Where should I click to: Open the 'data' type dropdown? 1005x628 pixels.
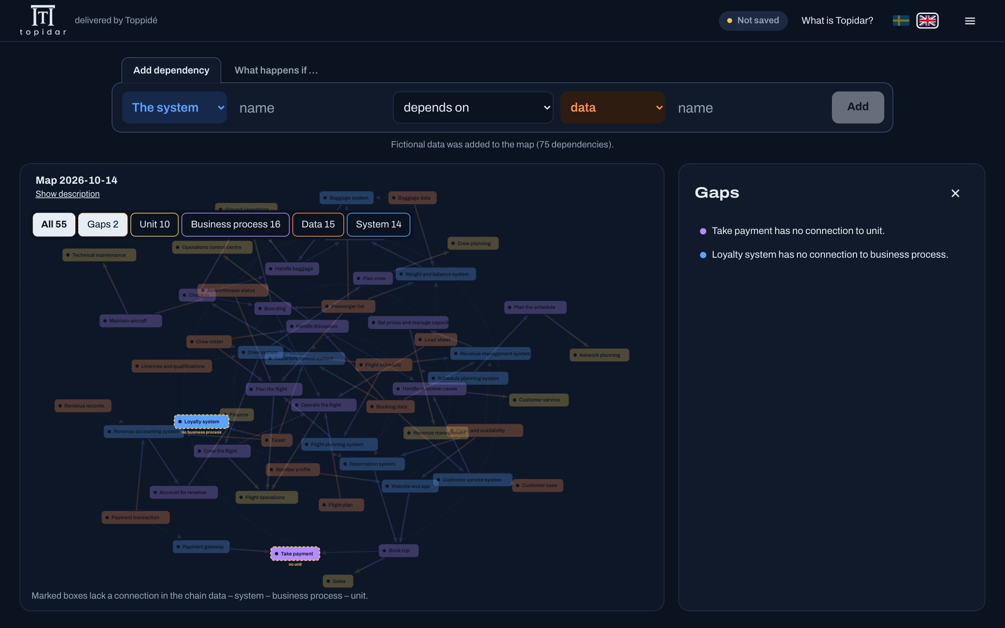click(612, 107)
